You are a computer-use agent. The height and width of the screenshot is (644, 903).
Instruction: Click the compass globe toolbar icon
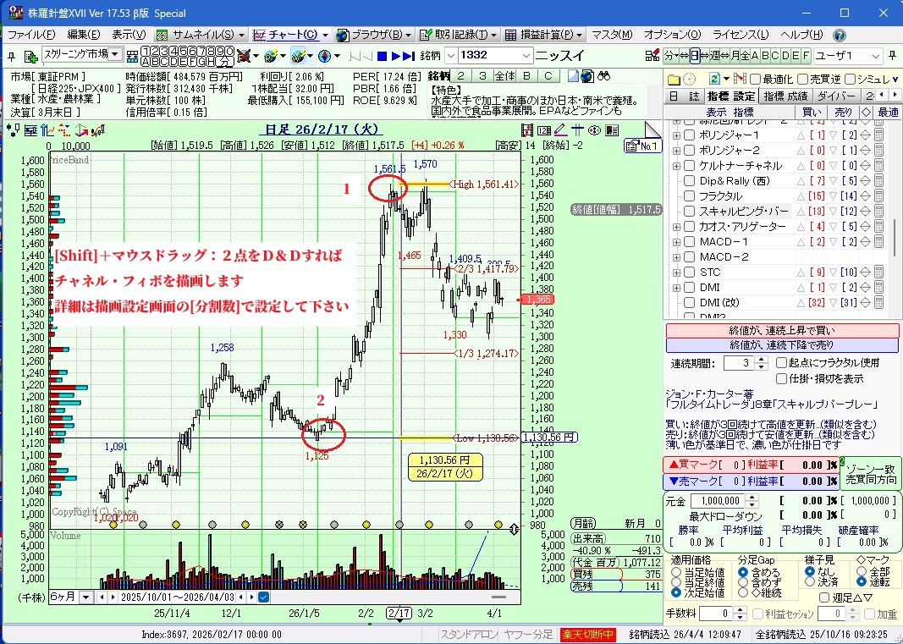(324, 56)
